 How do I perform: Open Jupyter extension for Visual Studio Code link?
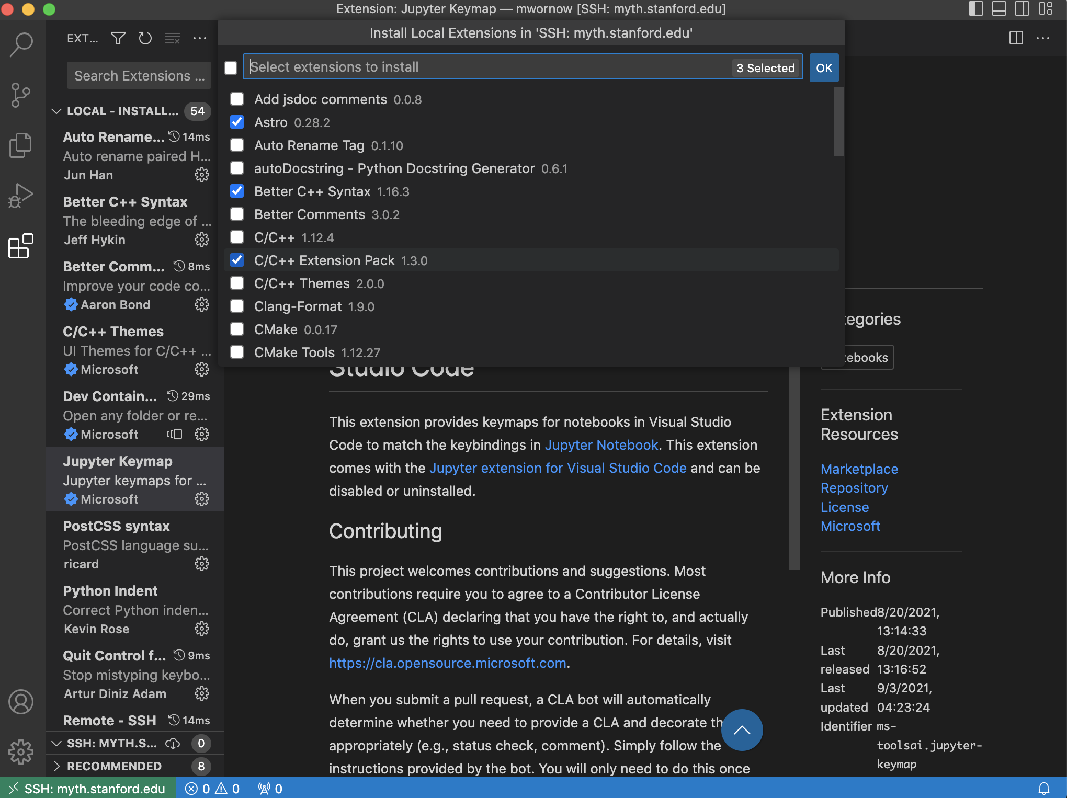pos(558,468)
